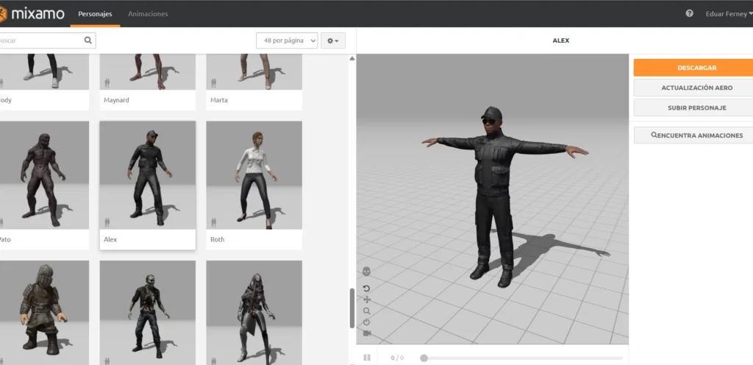Image resolution: width=753 pixels, height=365 pixels.
Task: Click the search magnifier icon in the search box
Action: (x=88, y=40)
